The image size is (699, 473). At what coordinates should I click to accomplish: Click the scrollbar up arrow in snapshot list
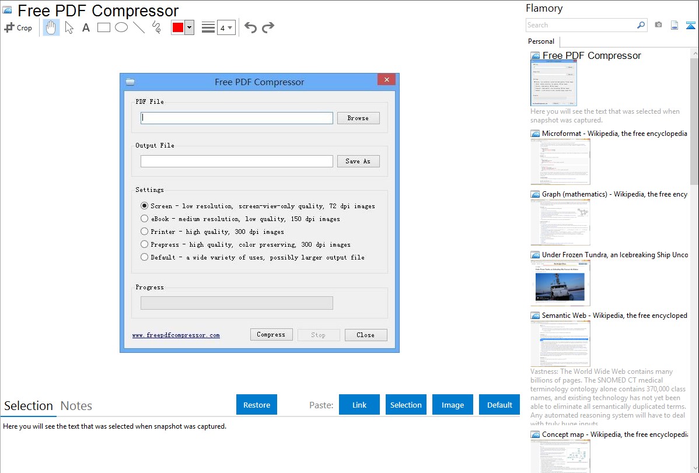point(694,54)
